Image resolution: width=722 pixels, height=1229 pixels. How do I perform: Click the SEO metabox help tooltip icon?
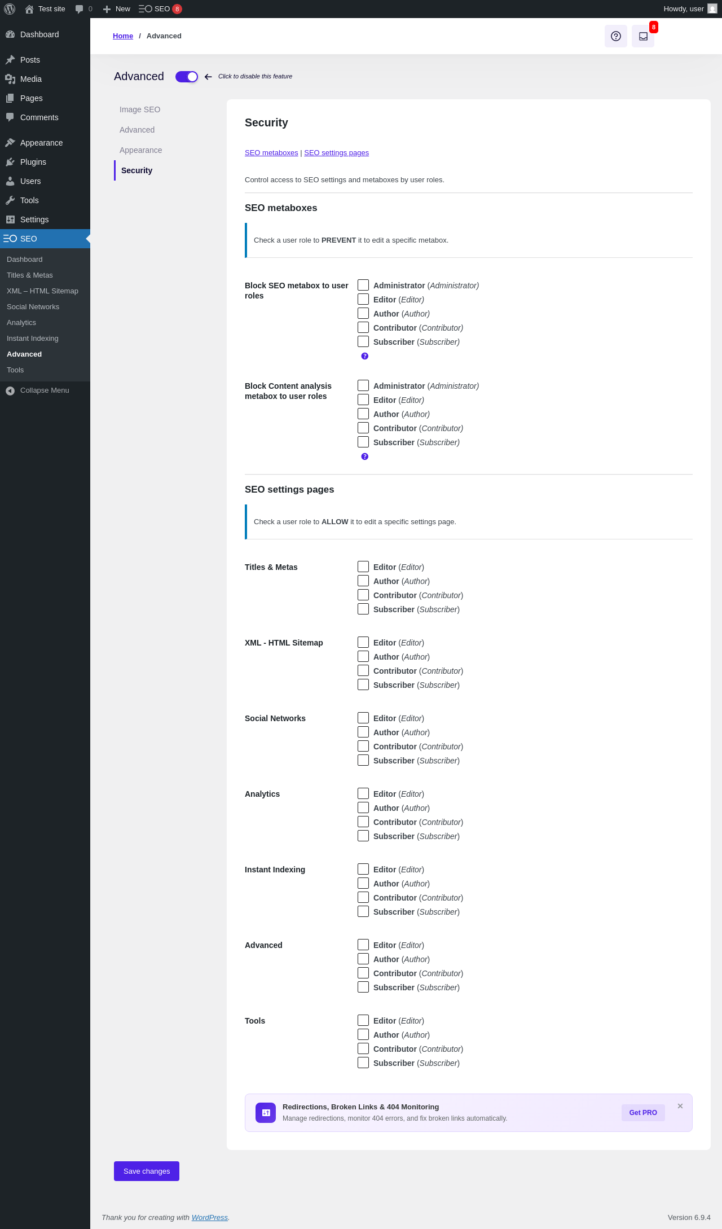(365, 356)
